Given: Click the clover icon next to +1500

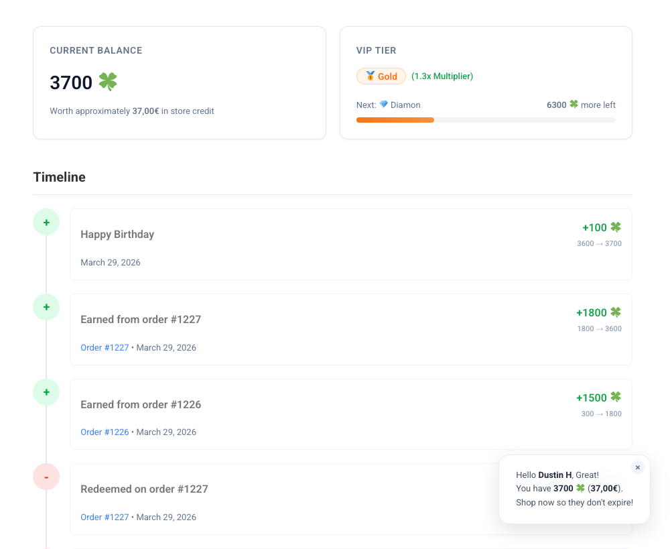Looking at the screenshot, I should tap(616, 398).
